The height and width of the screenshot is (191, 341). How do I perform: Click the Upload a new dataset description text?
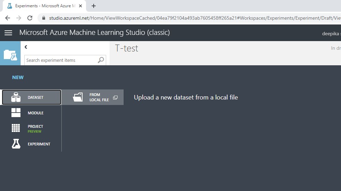(x=186, y=97)
